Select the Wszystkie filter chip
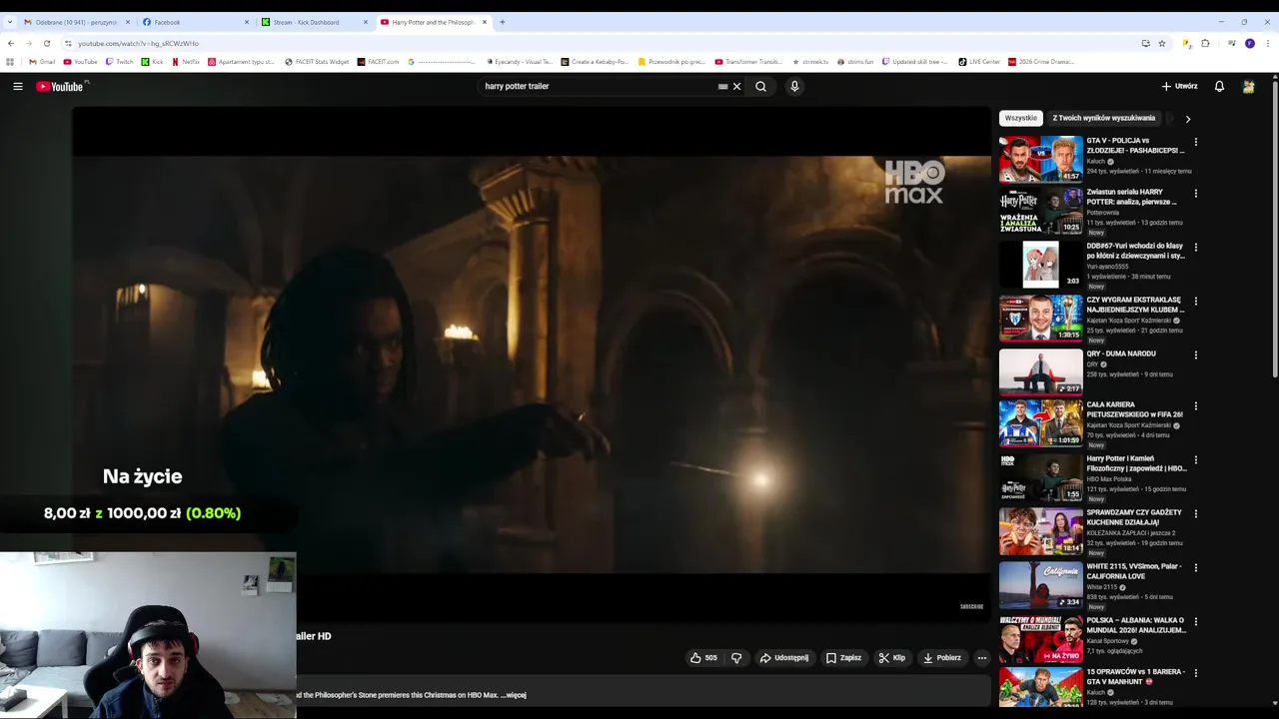 (1021, 118)
